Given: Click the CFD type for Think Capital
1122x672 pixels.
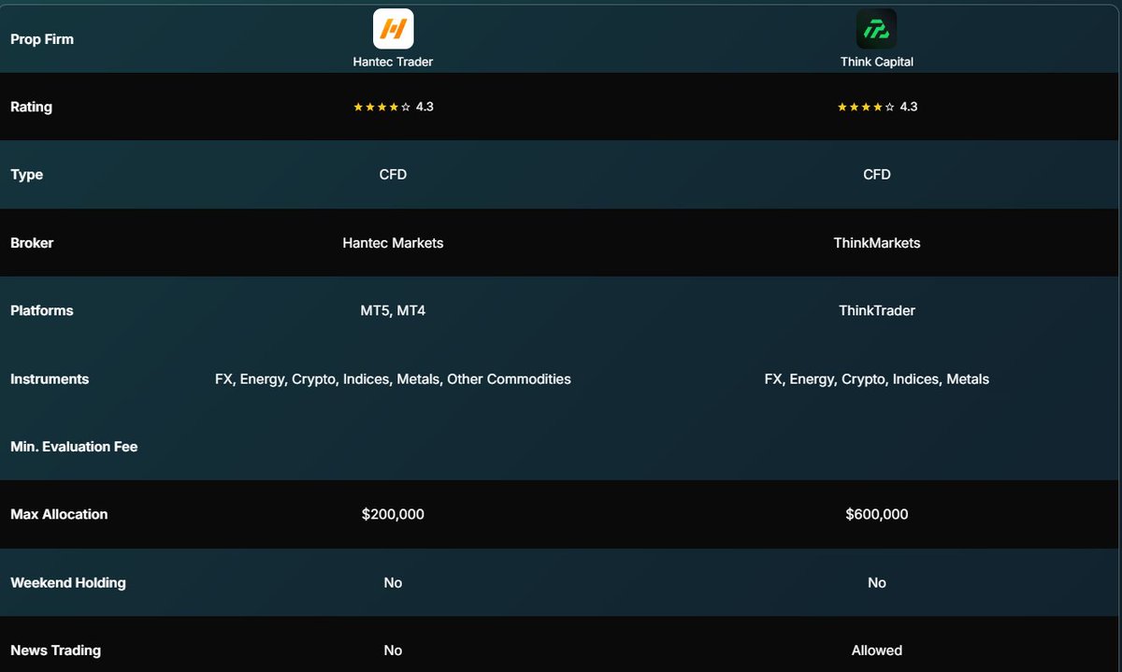Looking at the screenshot, I should point(877,175).
